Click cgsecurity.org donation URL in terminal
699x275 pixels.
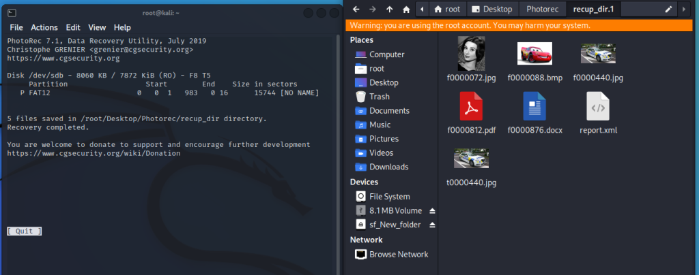click(94, 153)
